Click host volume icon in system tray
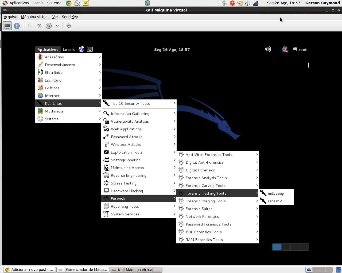 click(248, 3)
